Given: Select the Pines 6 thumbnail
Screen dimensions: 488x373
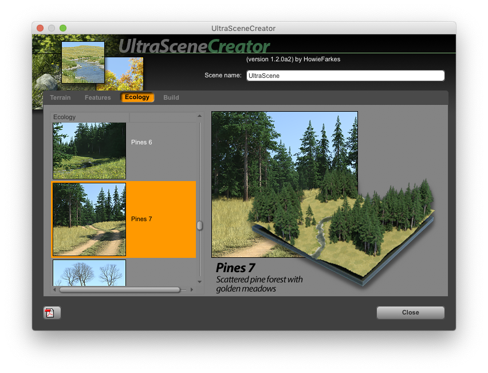Looking at the screenshot, I should pos(89,151).
